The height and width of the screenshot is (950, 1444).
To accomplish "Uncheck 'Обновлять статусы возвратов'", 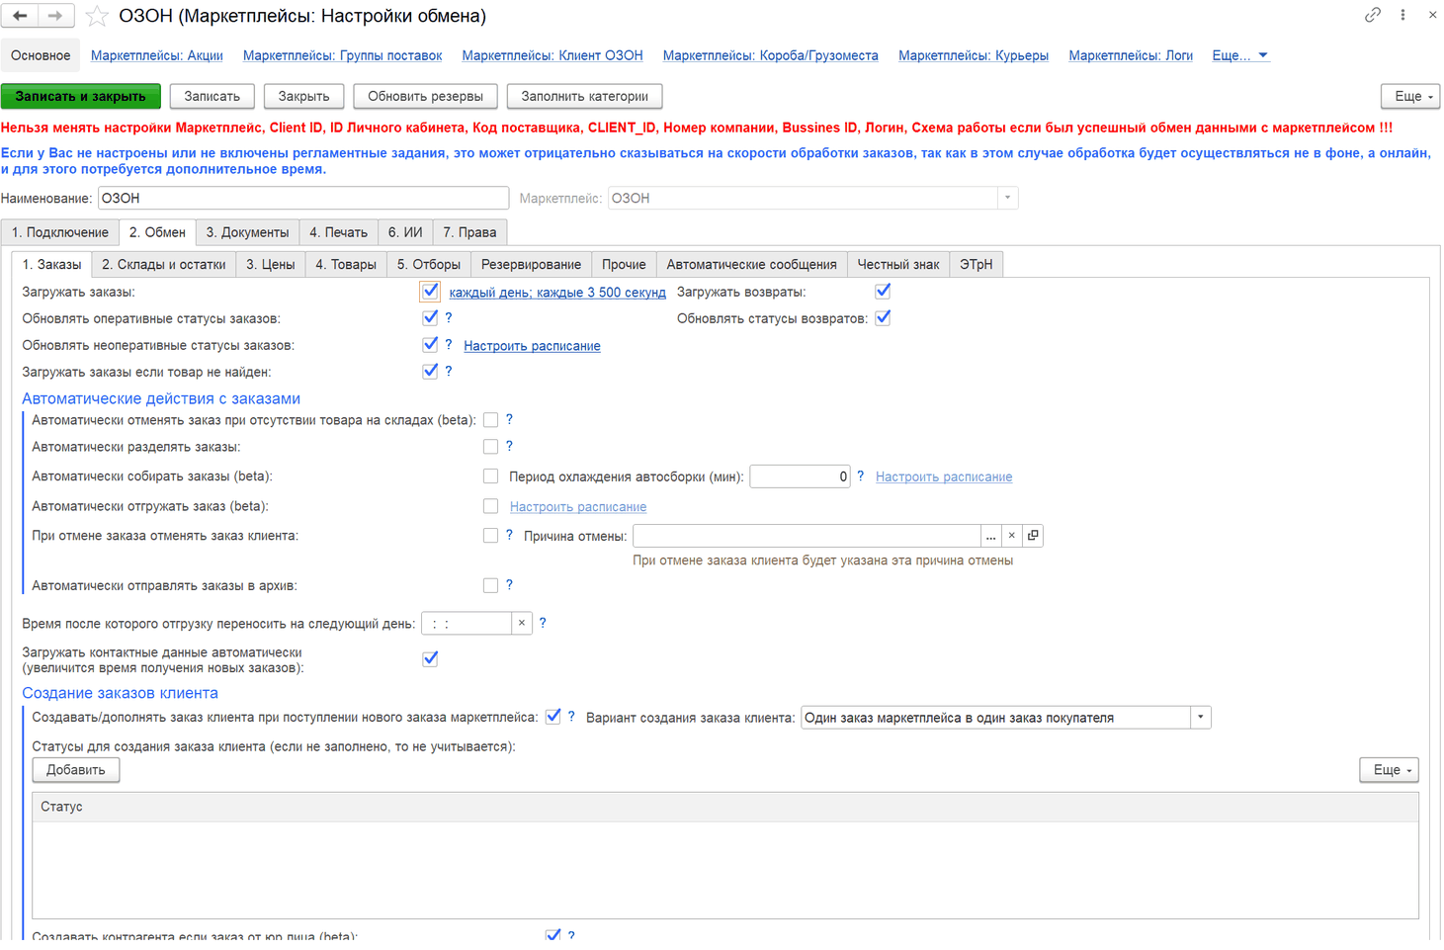I will point(883,318).
